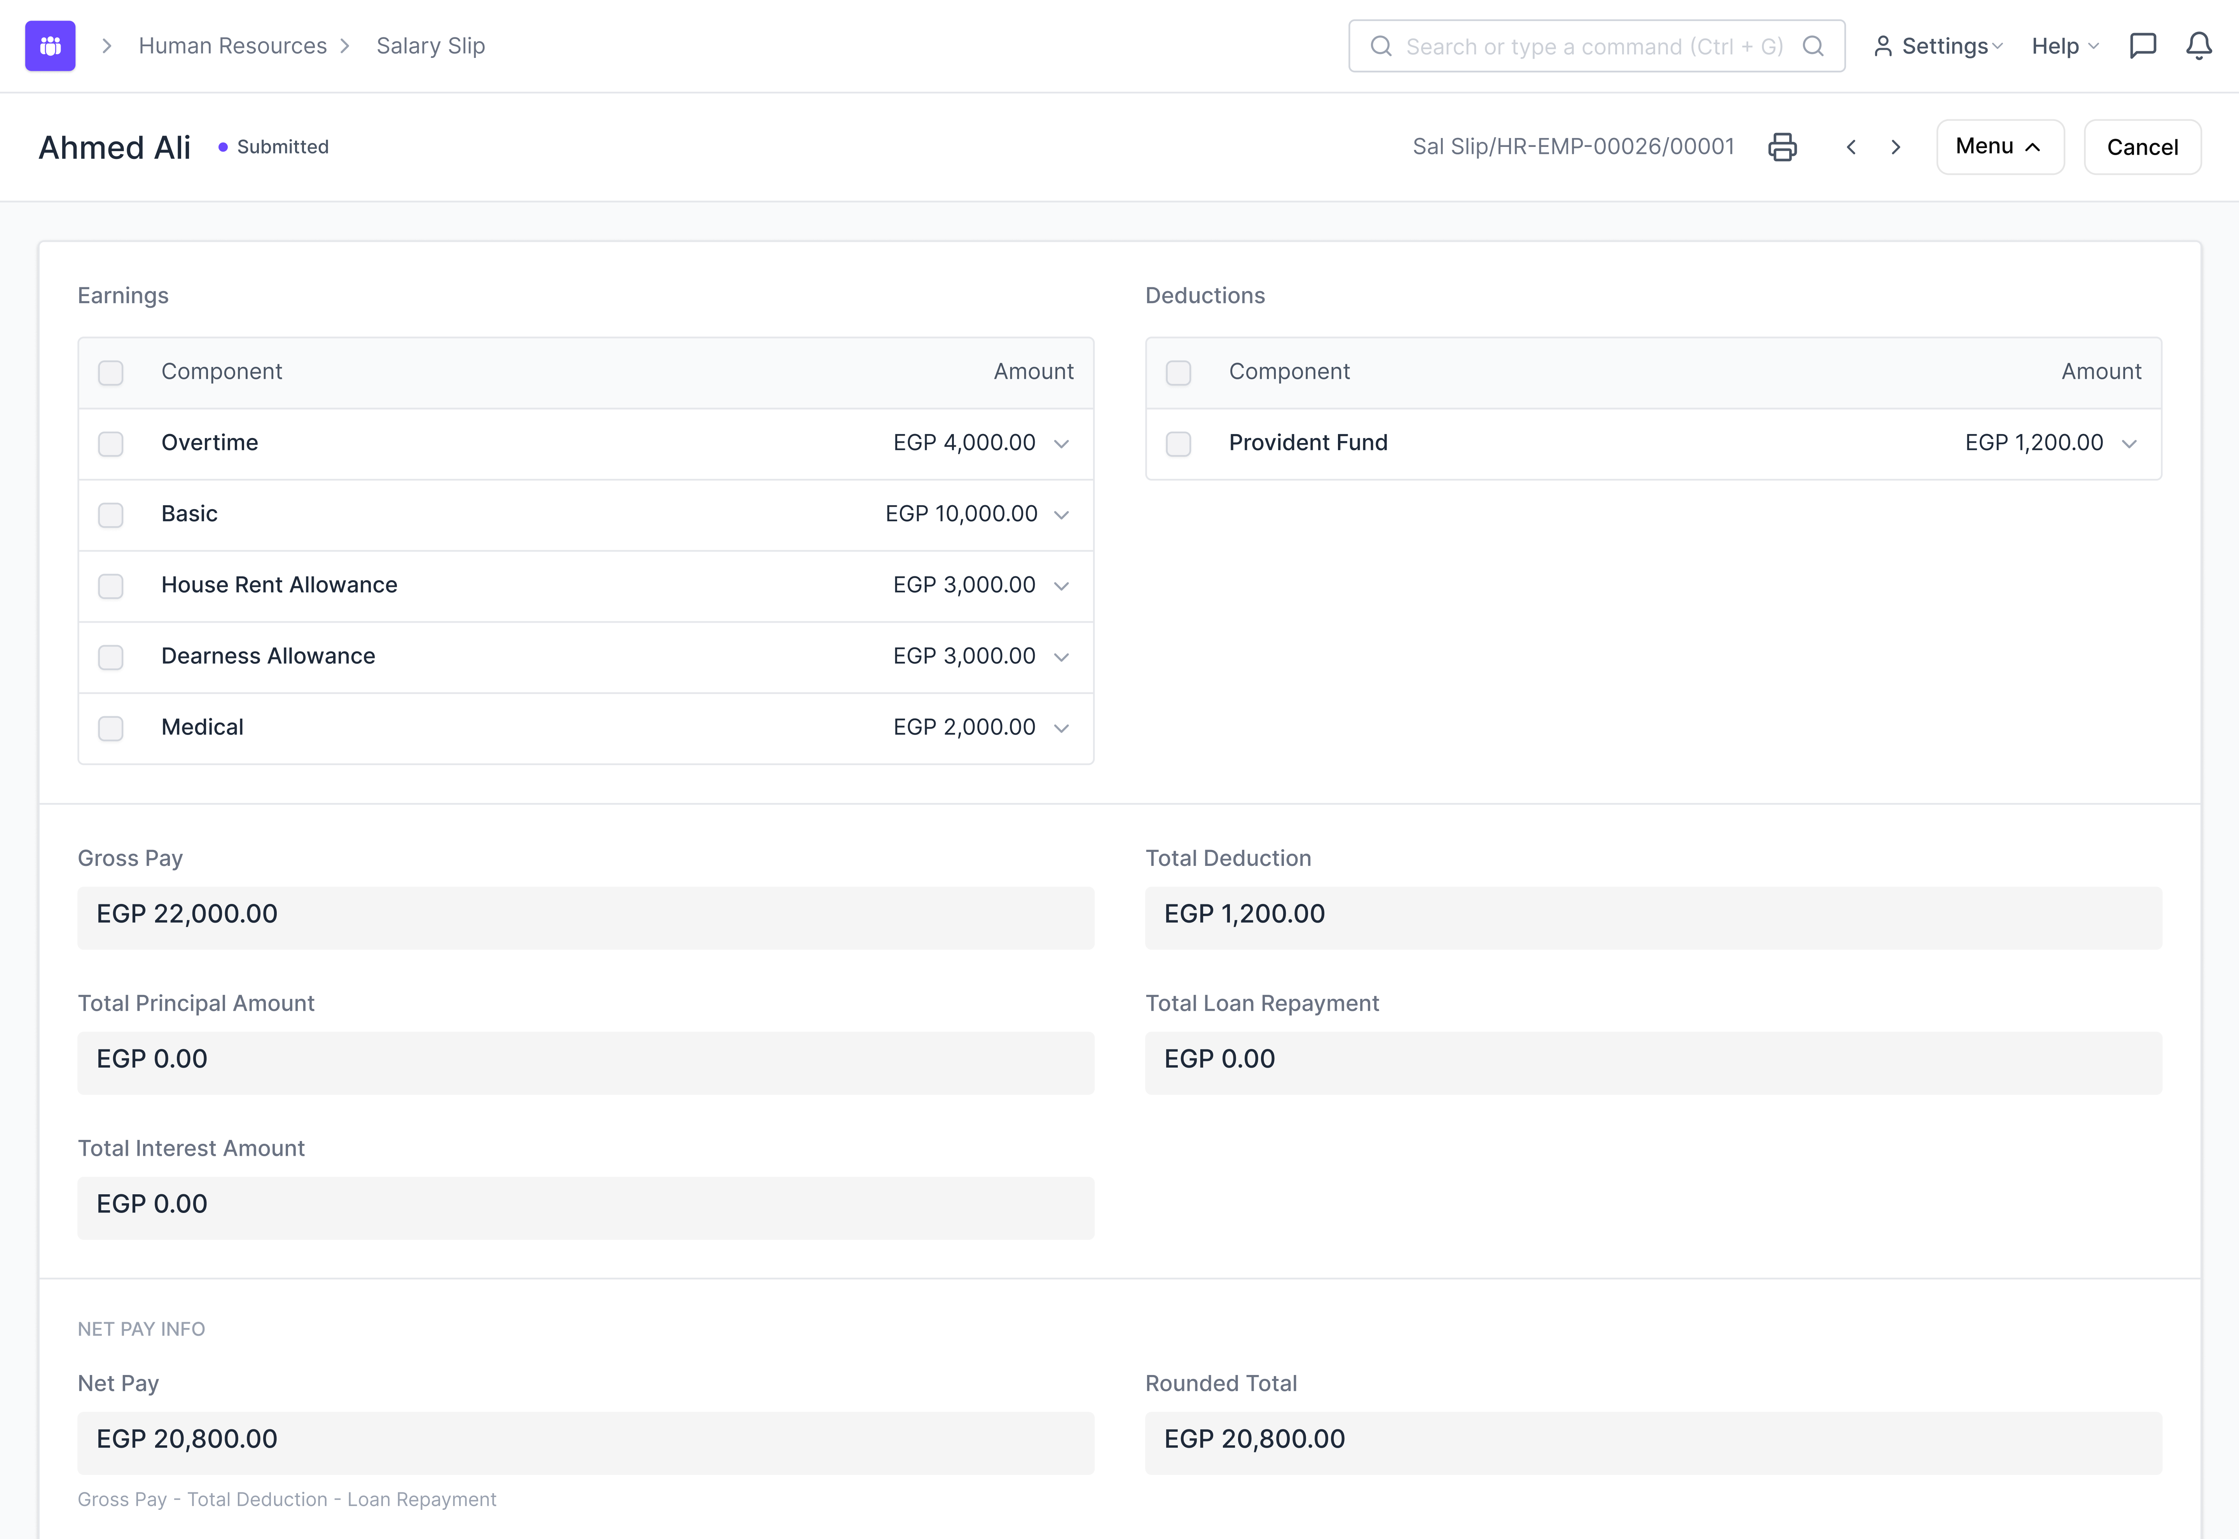Go to next document arrow
Screen dimensions: 2239x1539
pyautogui.click(x=1896, y=147)
